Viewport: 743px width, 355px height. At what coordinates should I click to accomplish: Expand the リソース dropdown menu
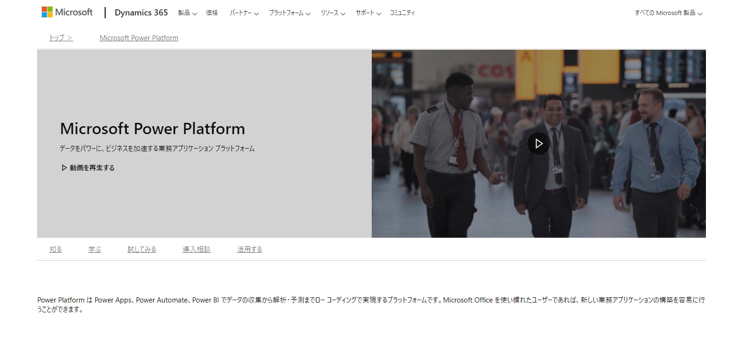pos(333,13)
